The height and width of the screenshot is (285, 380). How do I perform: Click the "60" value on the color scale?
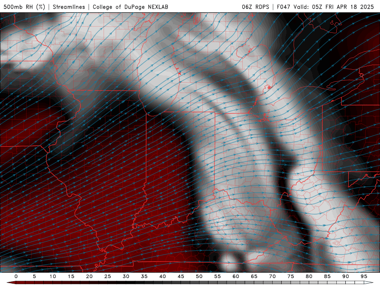(x=236, y=276)
